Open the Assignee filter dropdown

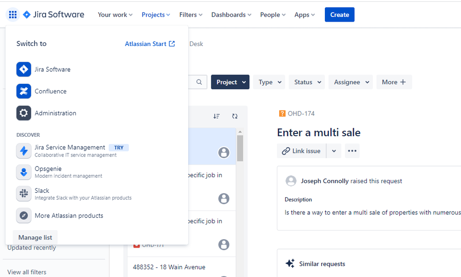click(351, 82)
